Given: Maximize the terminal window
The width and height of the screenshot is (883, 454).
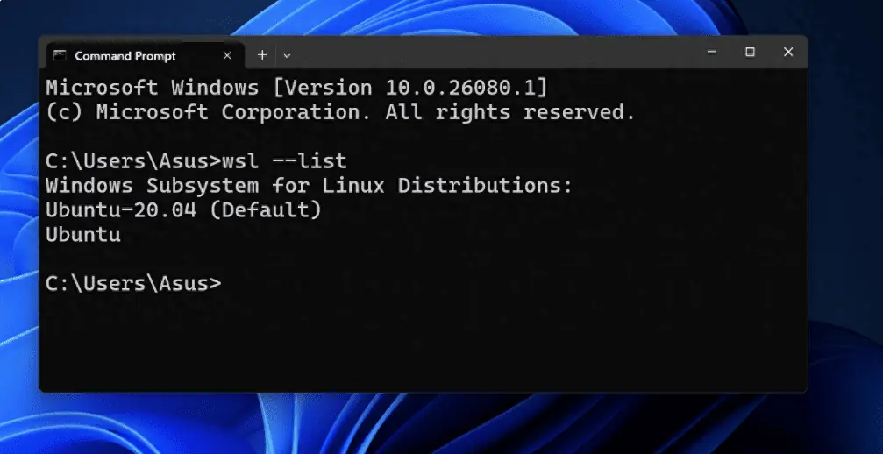Looking at the screenshot, I should 750,53.
